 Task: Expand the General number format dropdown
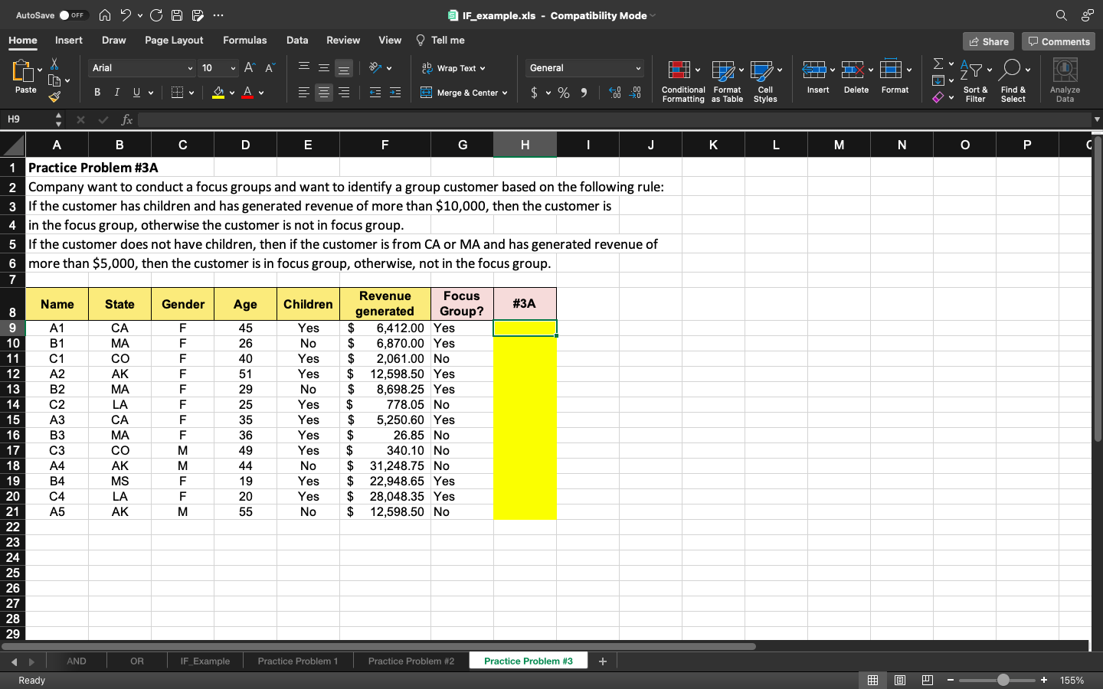point(637,68)
